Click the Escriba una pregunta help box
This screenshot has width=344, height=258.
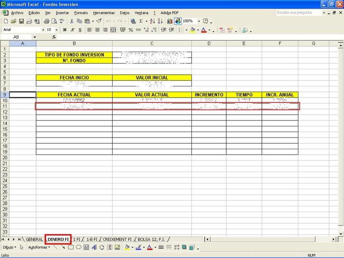point(298,13)
